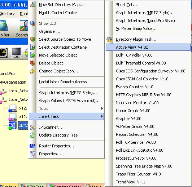Expand the Tools submenu arrow

pos(102,108)
